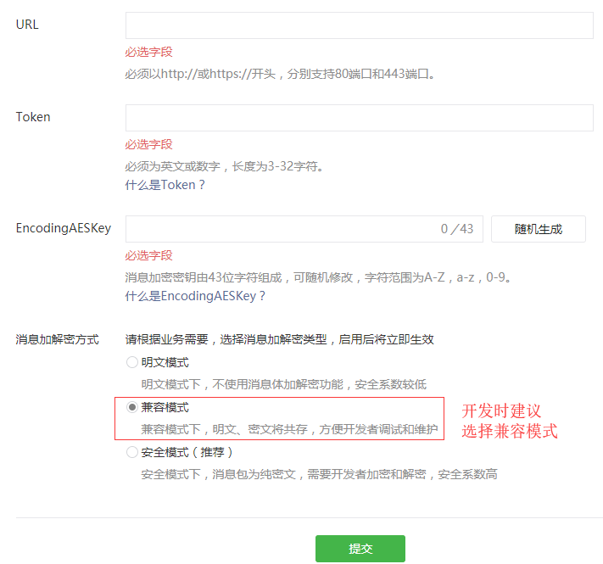Screen dimensions: 603x564
Task: Select the 兼容模式 radio button
Action: point(131,407)
